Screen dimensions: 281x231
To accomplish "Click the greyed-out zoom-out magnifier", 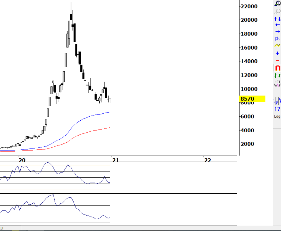I will click(277, 11).
